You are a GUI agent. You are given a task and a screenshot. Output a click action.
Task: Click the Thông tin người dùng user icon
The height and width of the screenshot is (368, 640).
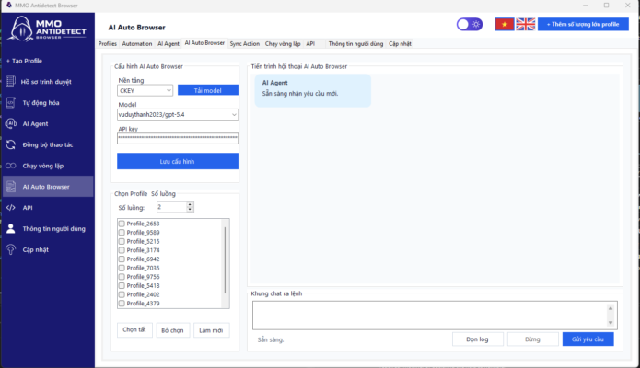(11, 229)
